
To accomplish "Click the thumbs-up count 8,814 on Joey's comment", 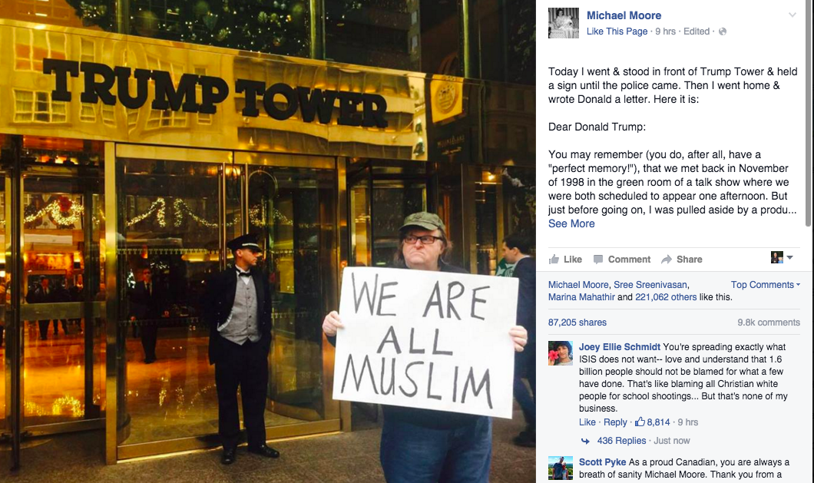I will point(653,422).
